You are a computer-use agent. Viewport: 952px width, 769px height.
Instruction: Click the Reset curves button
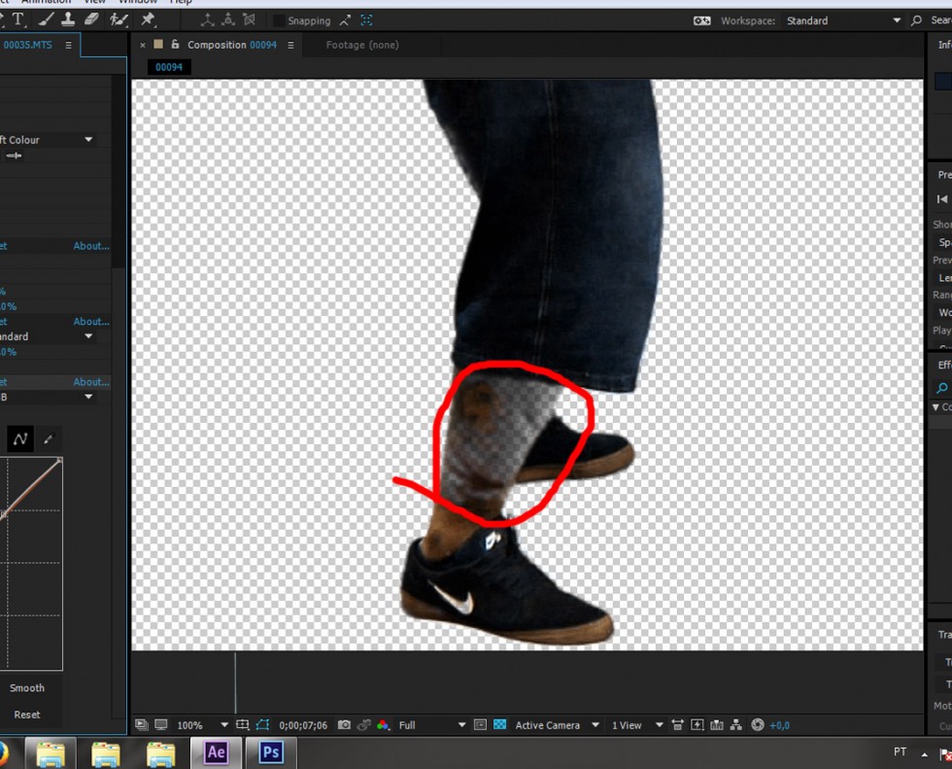click(27, 715)
